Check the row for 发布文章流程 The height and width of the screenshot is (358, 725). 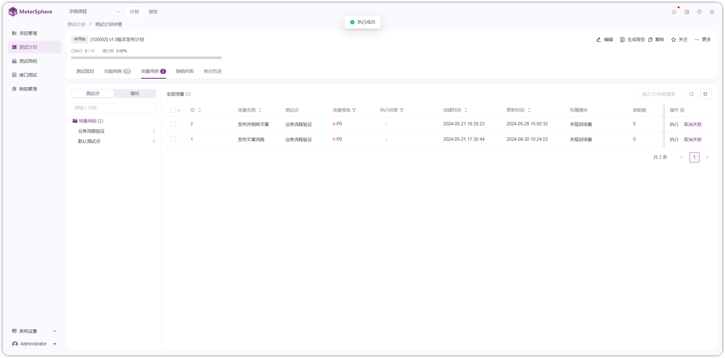click(x=173, y=139)
